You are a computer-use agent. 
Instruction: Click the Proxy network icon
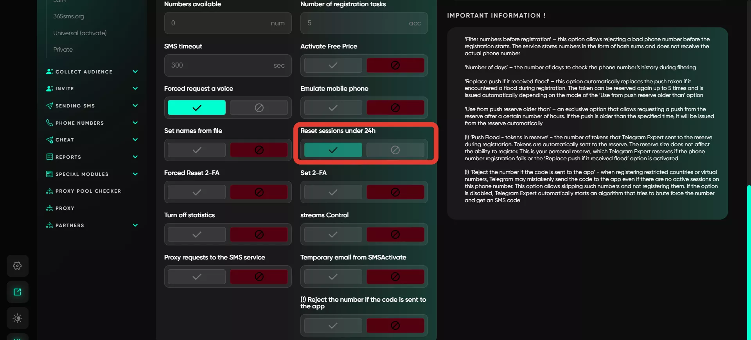pyautogui.click(x=49, y=208)
